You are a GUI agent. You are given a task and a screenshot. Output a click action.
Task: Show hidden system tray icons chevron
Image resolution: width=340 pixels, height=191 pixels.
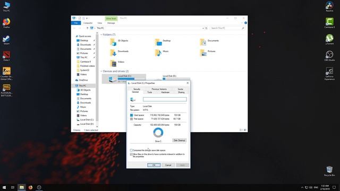302,187
